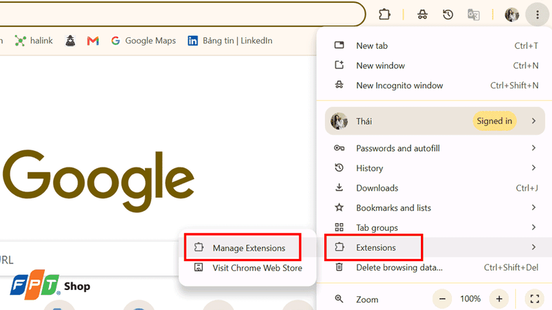Select Delete browsing data...
The height and width of the screenshot is (310, 552).
coord(436,267)
